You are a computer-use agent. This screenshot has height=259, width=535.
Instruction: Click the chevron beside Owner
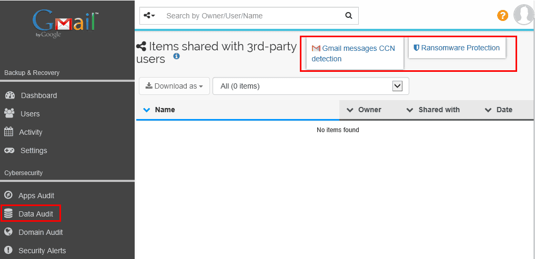[350, 110]
